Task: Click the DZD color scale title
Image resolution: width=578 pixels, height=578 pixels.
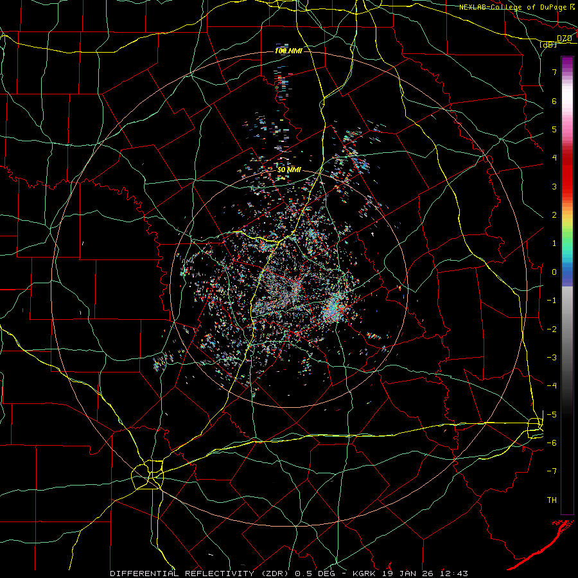Action: (564, 39)
